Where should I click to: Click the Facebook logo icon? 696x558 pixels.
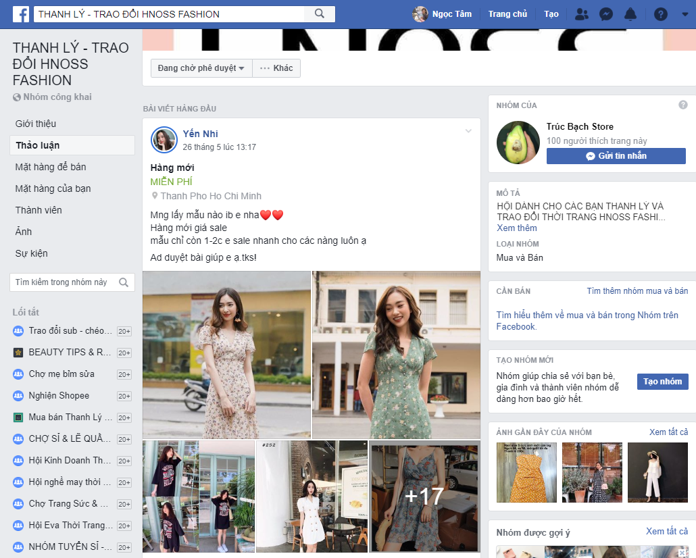21,14
